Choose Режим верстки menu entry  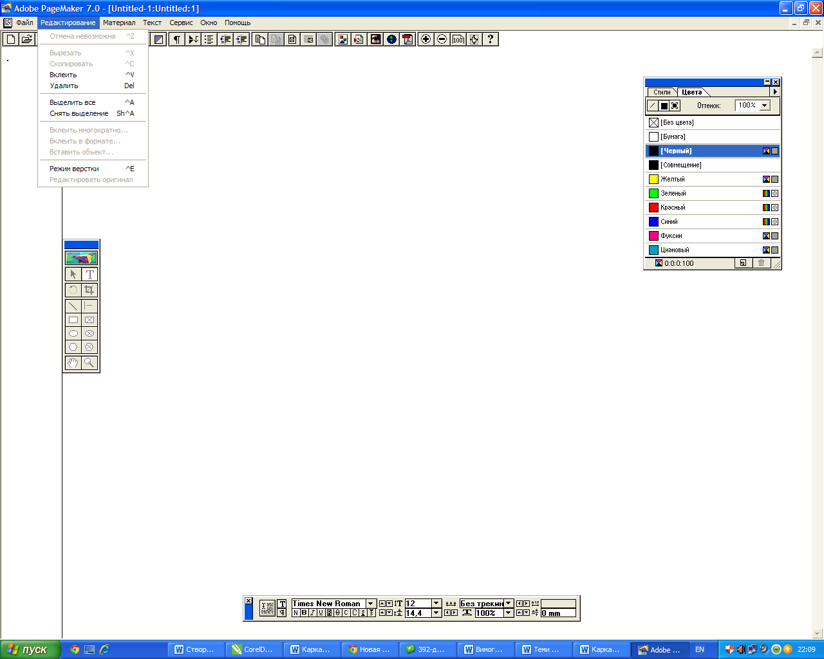click(93, 169)
